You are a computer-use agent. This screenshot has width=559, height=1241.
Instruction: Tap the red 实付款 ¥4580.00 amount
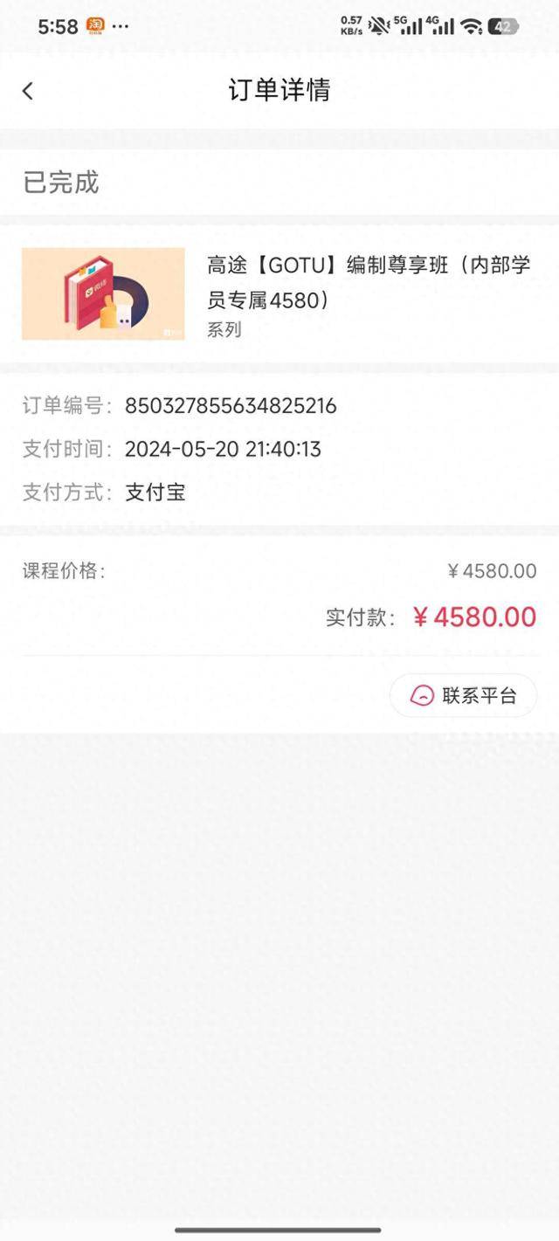[474, 617]
